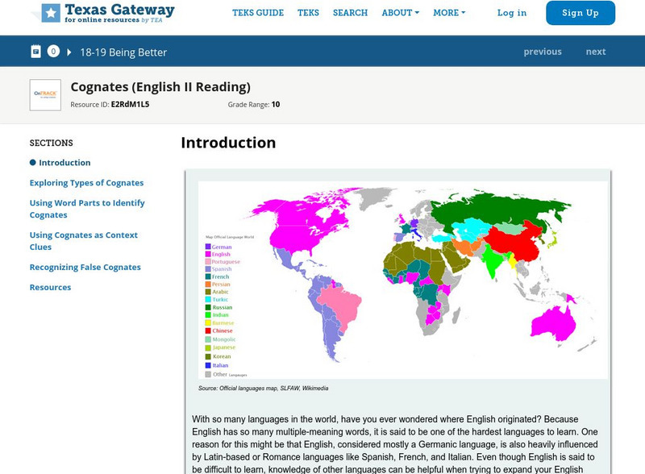645x474 pixels.
Task: Return to the previous page
Action: 543,51
